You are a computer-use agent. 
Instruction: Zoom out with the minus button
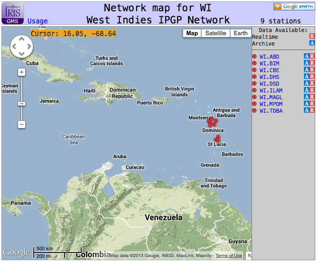pyautogui.click(x=22, y=124)
